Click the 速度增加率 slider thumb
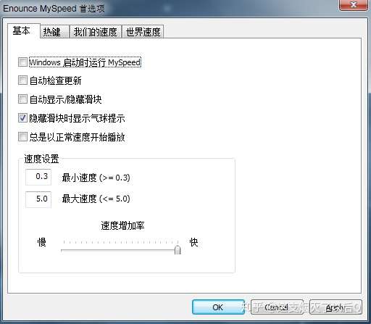This screenshot has width=371, height=324. (x=178, y=249)
